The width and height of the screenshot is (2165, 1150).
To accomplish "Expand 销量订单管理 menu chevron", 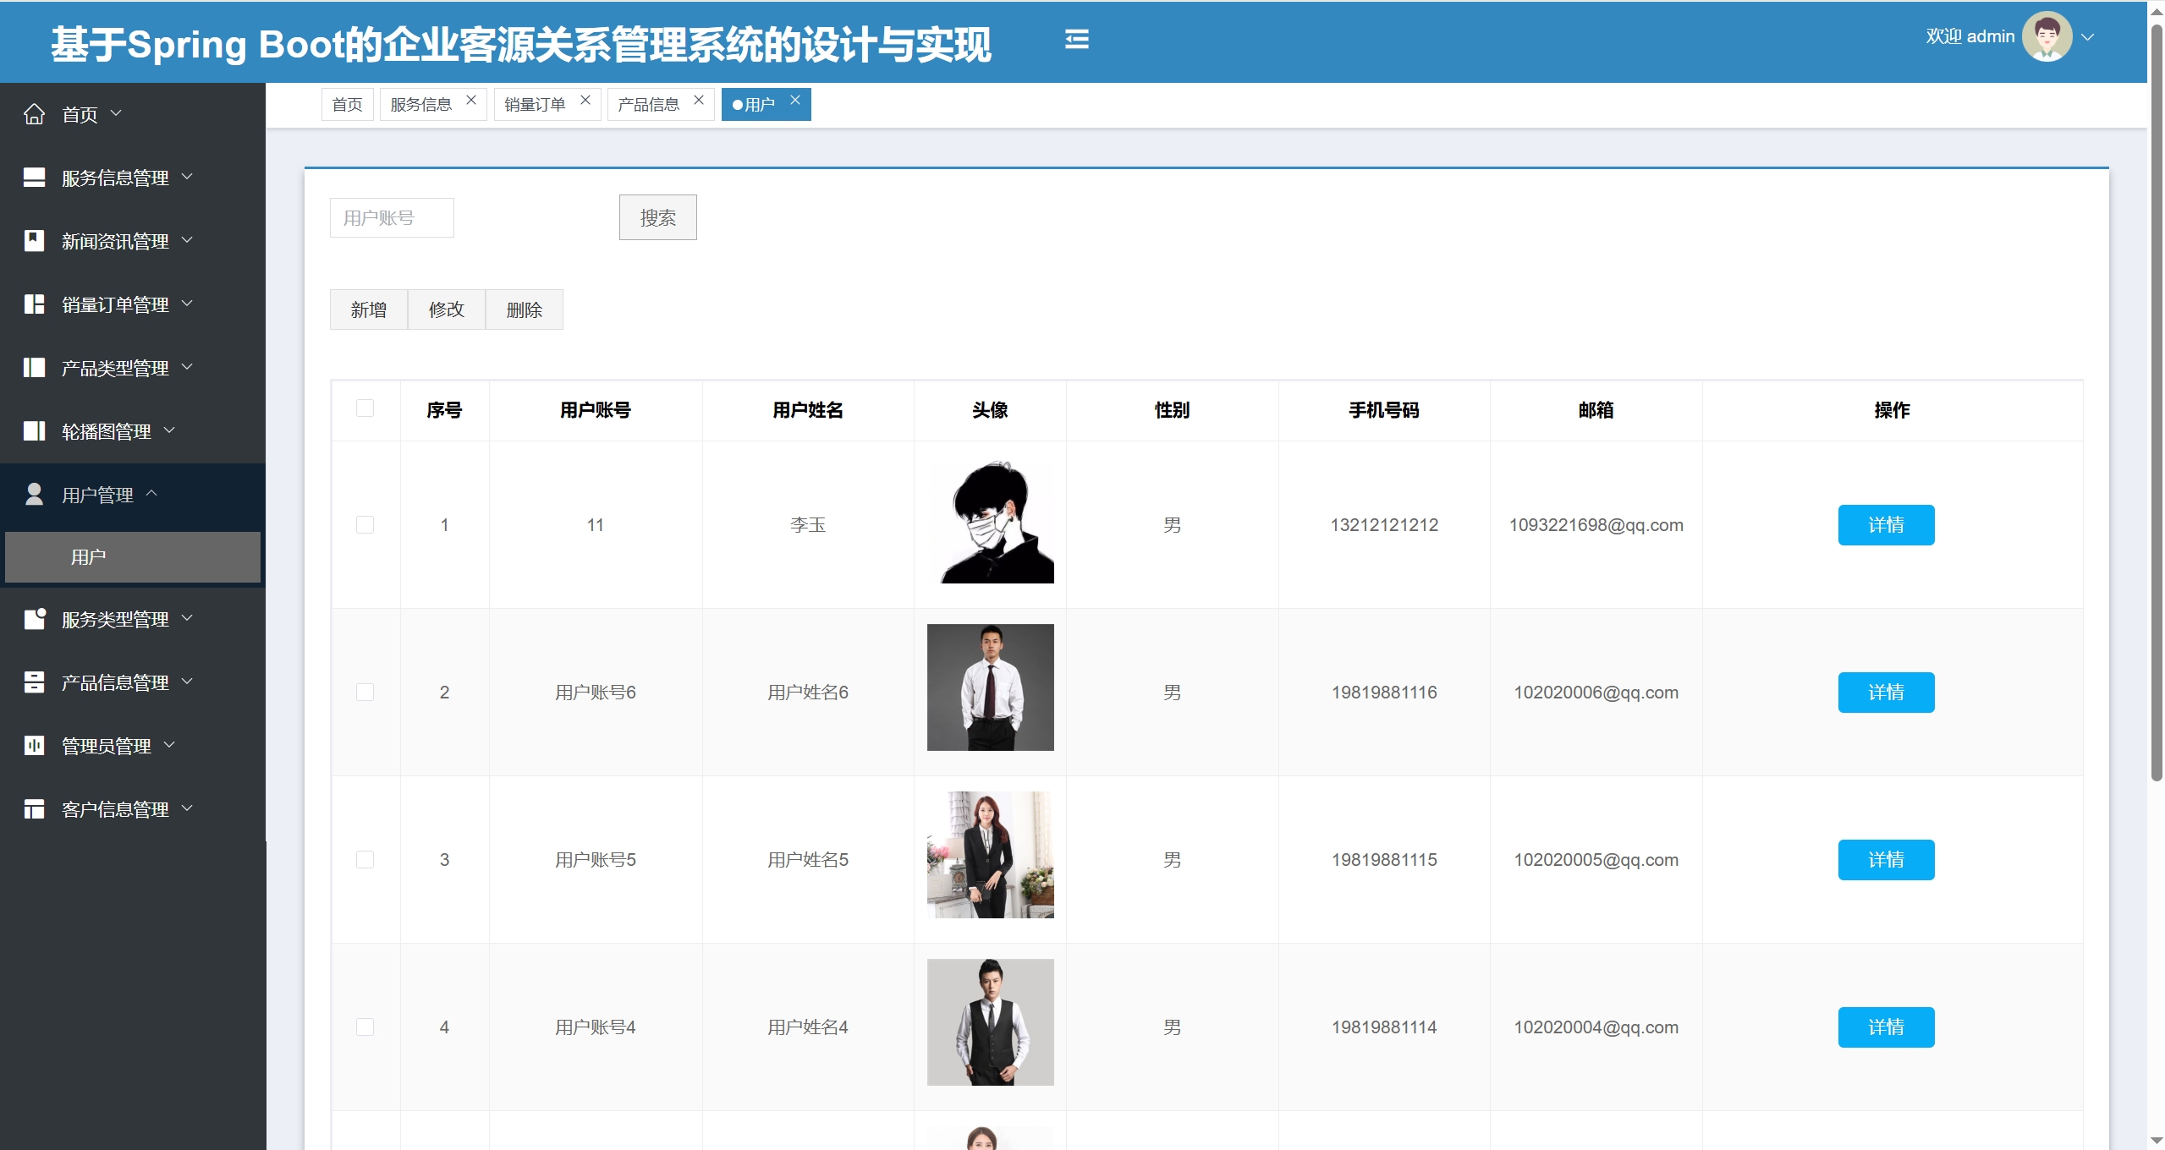I will tap(187, 304).
